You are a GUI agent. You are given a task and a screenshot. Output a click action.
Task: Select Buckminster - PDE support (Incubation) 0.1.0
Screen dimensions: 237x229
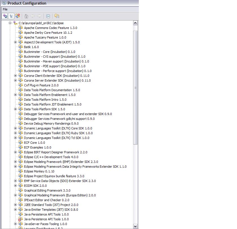(54, 66)
